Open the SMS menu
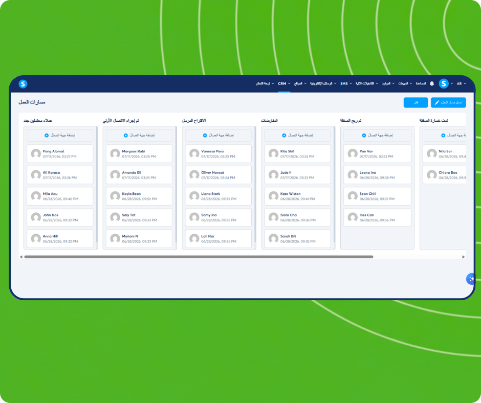The height and width of the screenshot is (403, 481). coord(346,84)
